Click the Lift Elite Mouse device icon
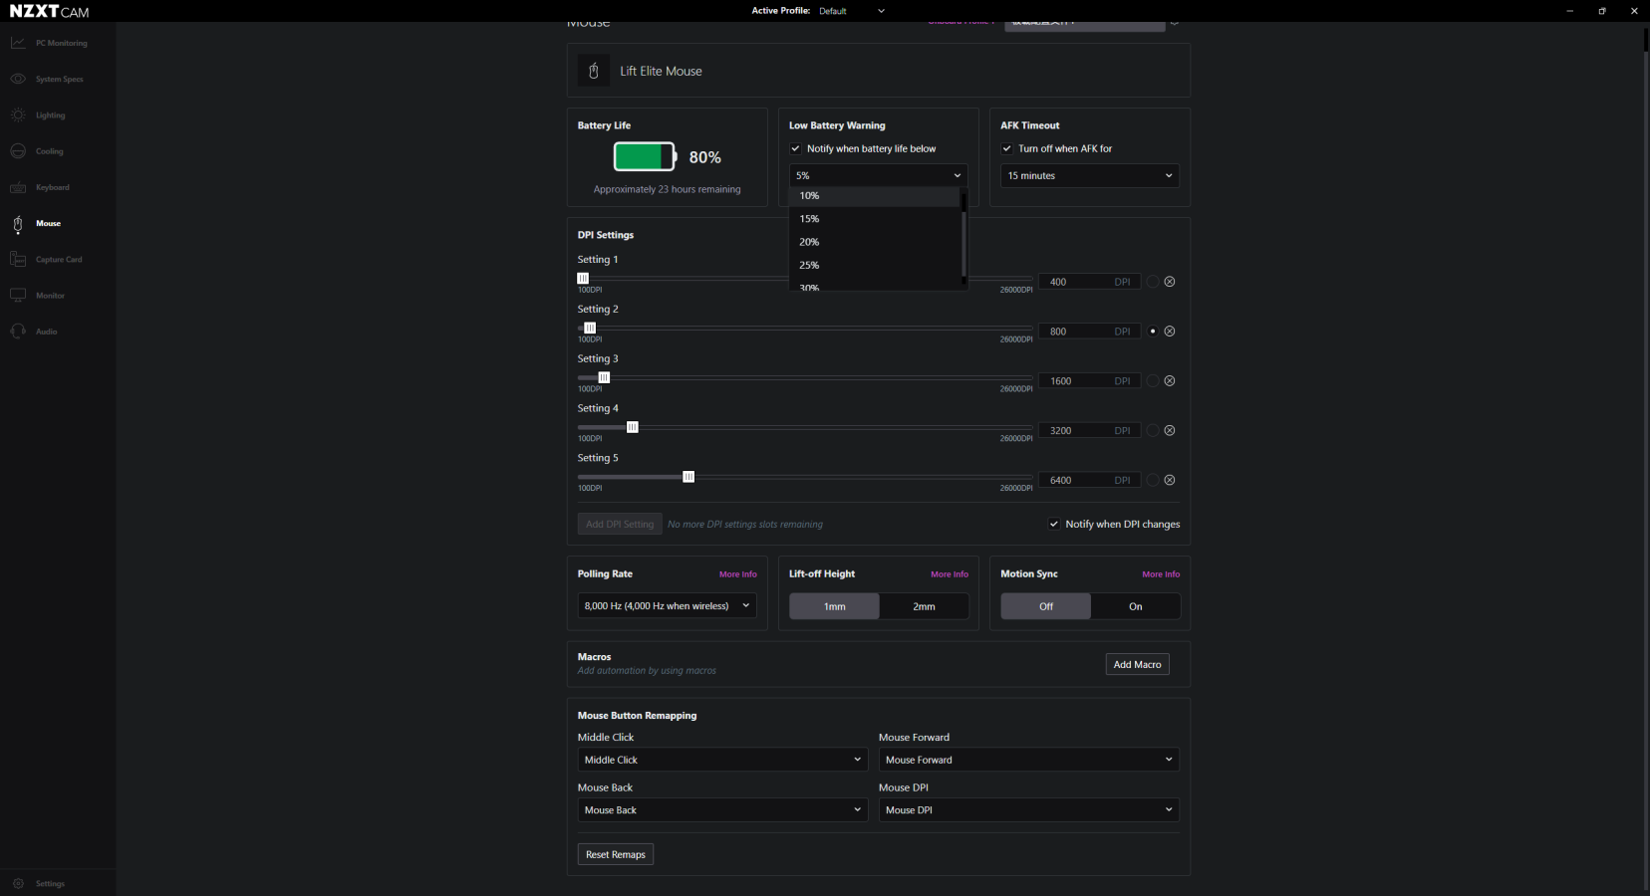 point(594,71)
